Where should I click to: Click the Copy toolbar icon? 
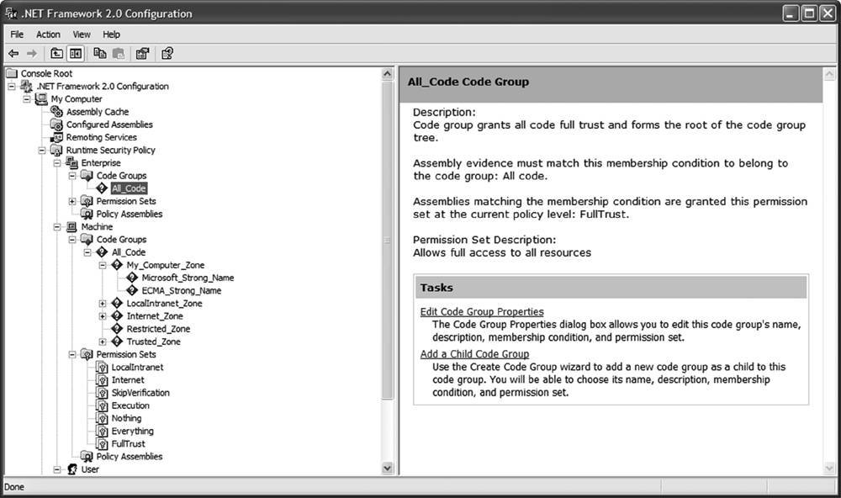coord(100,54)
